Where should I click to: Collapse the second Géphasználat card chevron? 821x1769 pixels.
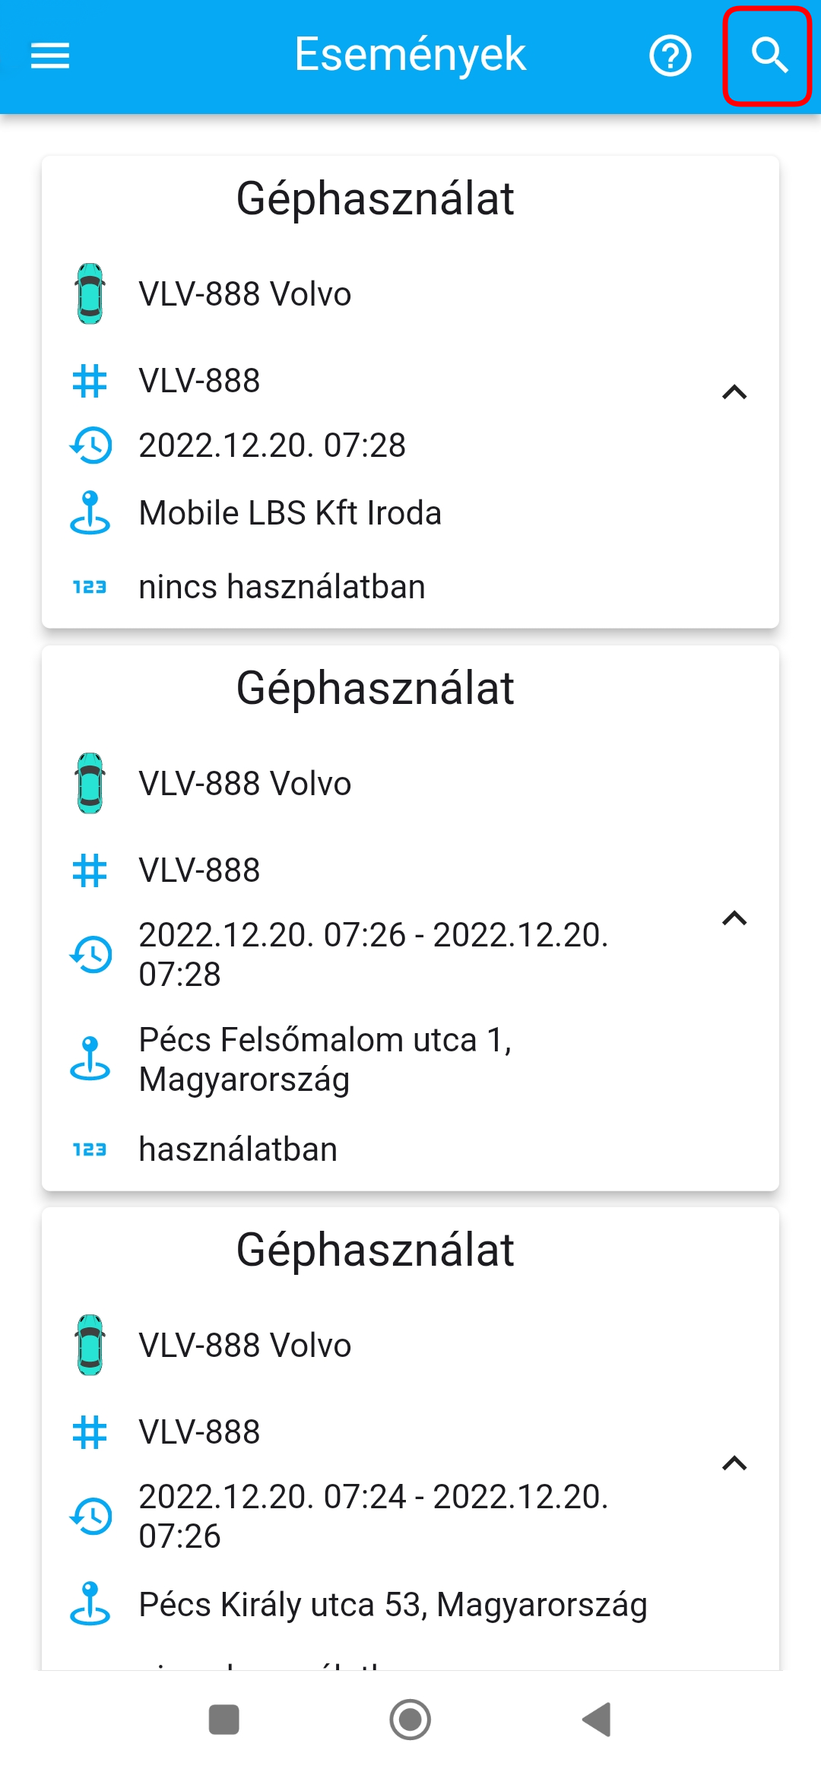click(734, 918)
